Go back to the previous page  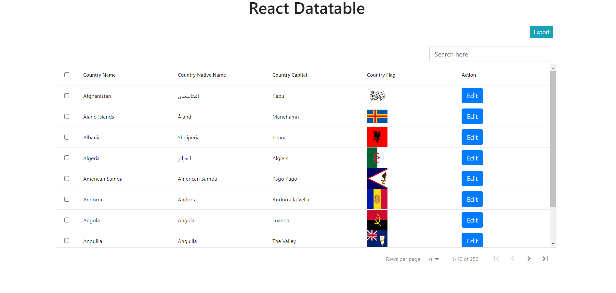pyautogui.click(x=513, y=259)
